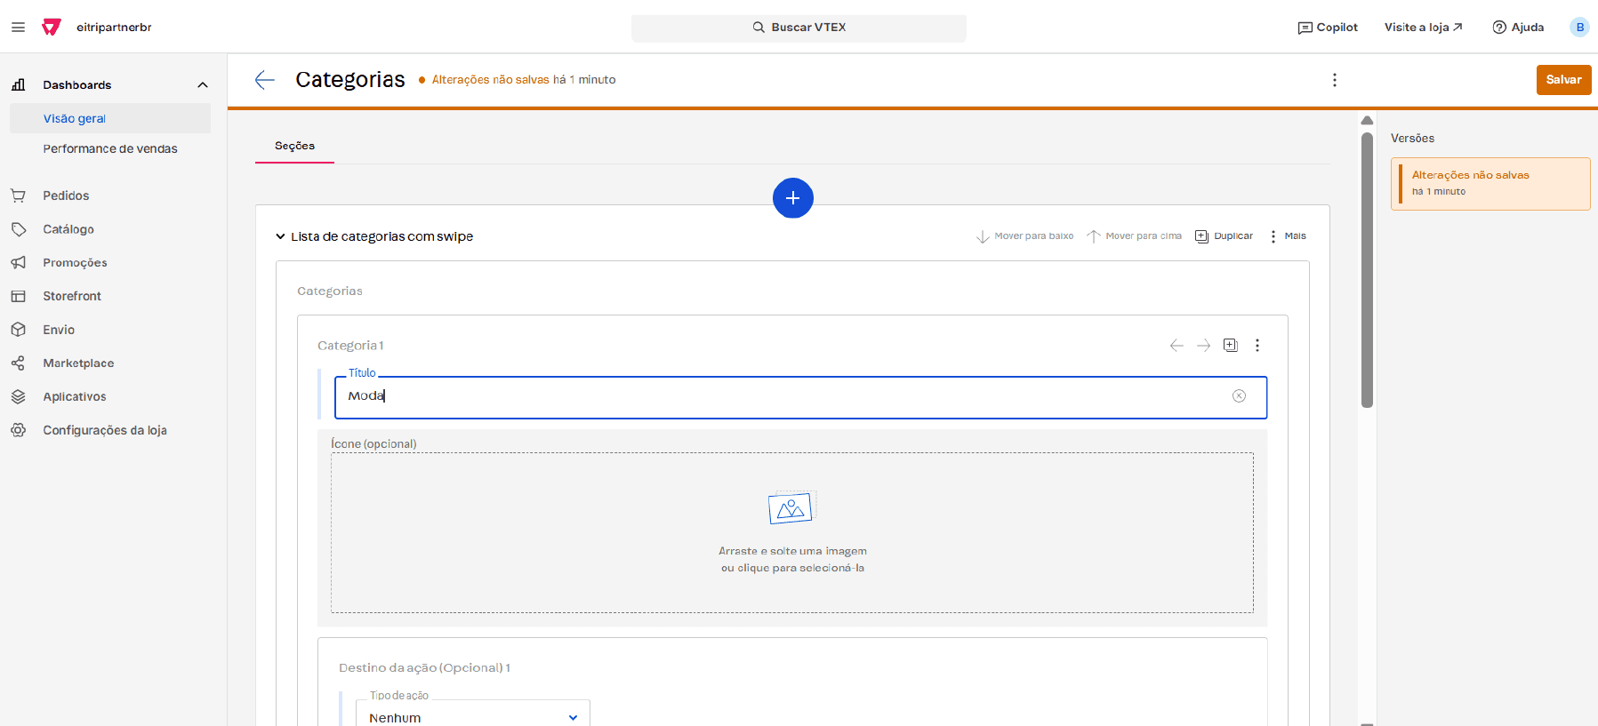Click the Aplicativos layers icon
Image resolution: width=1598 pixels, height=726 pixels.
[18, 397]
